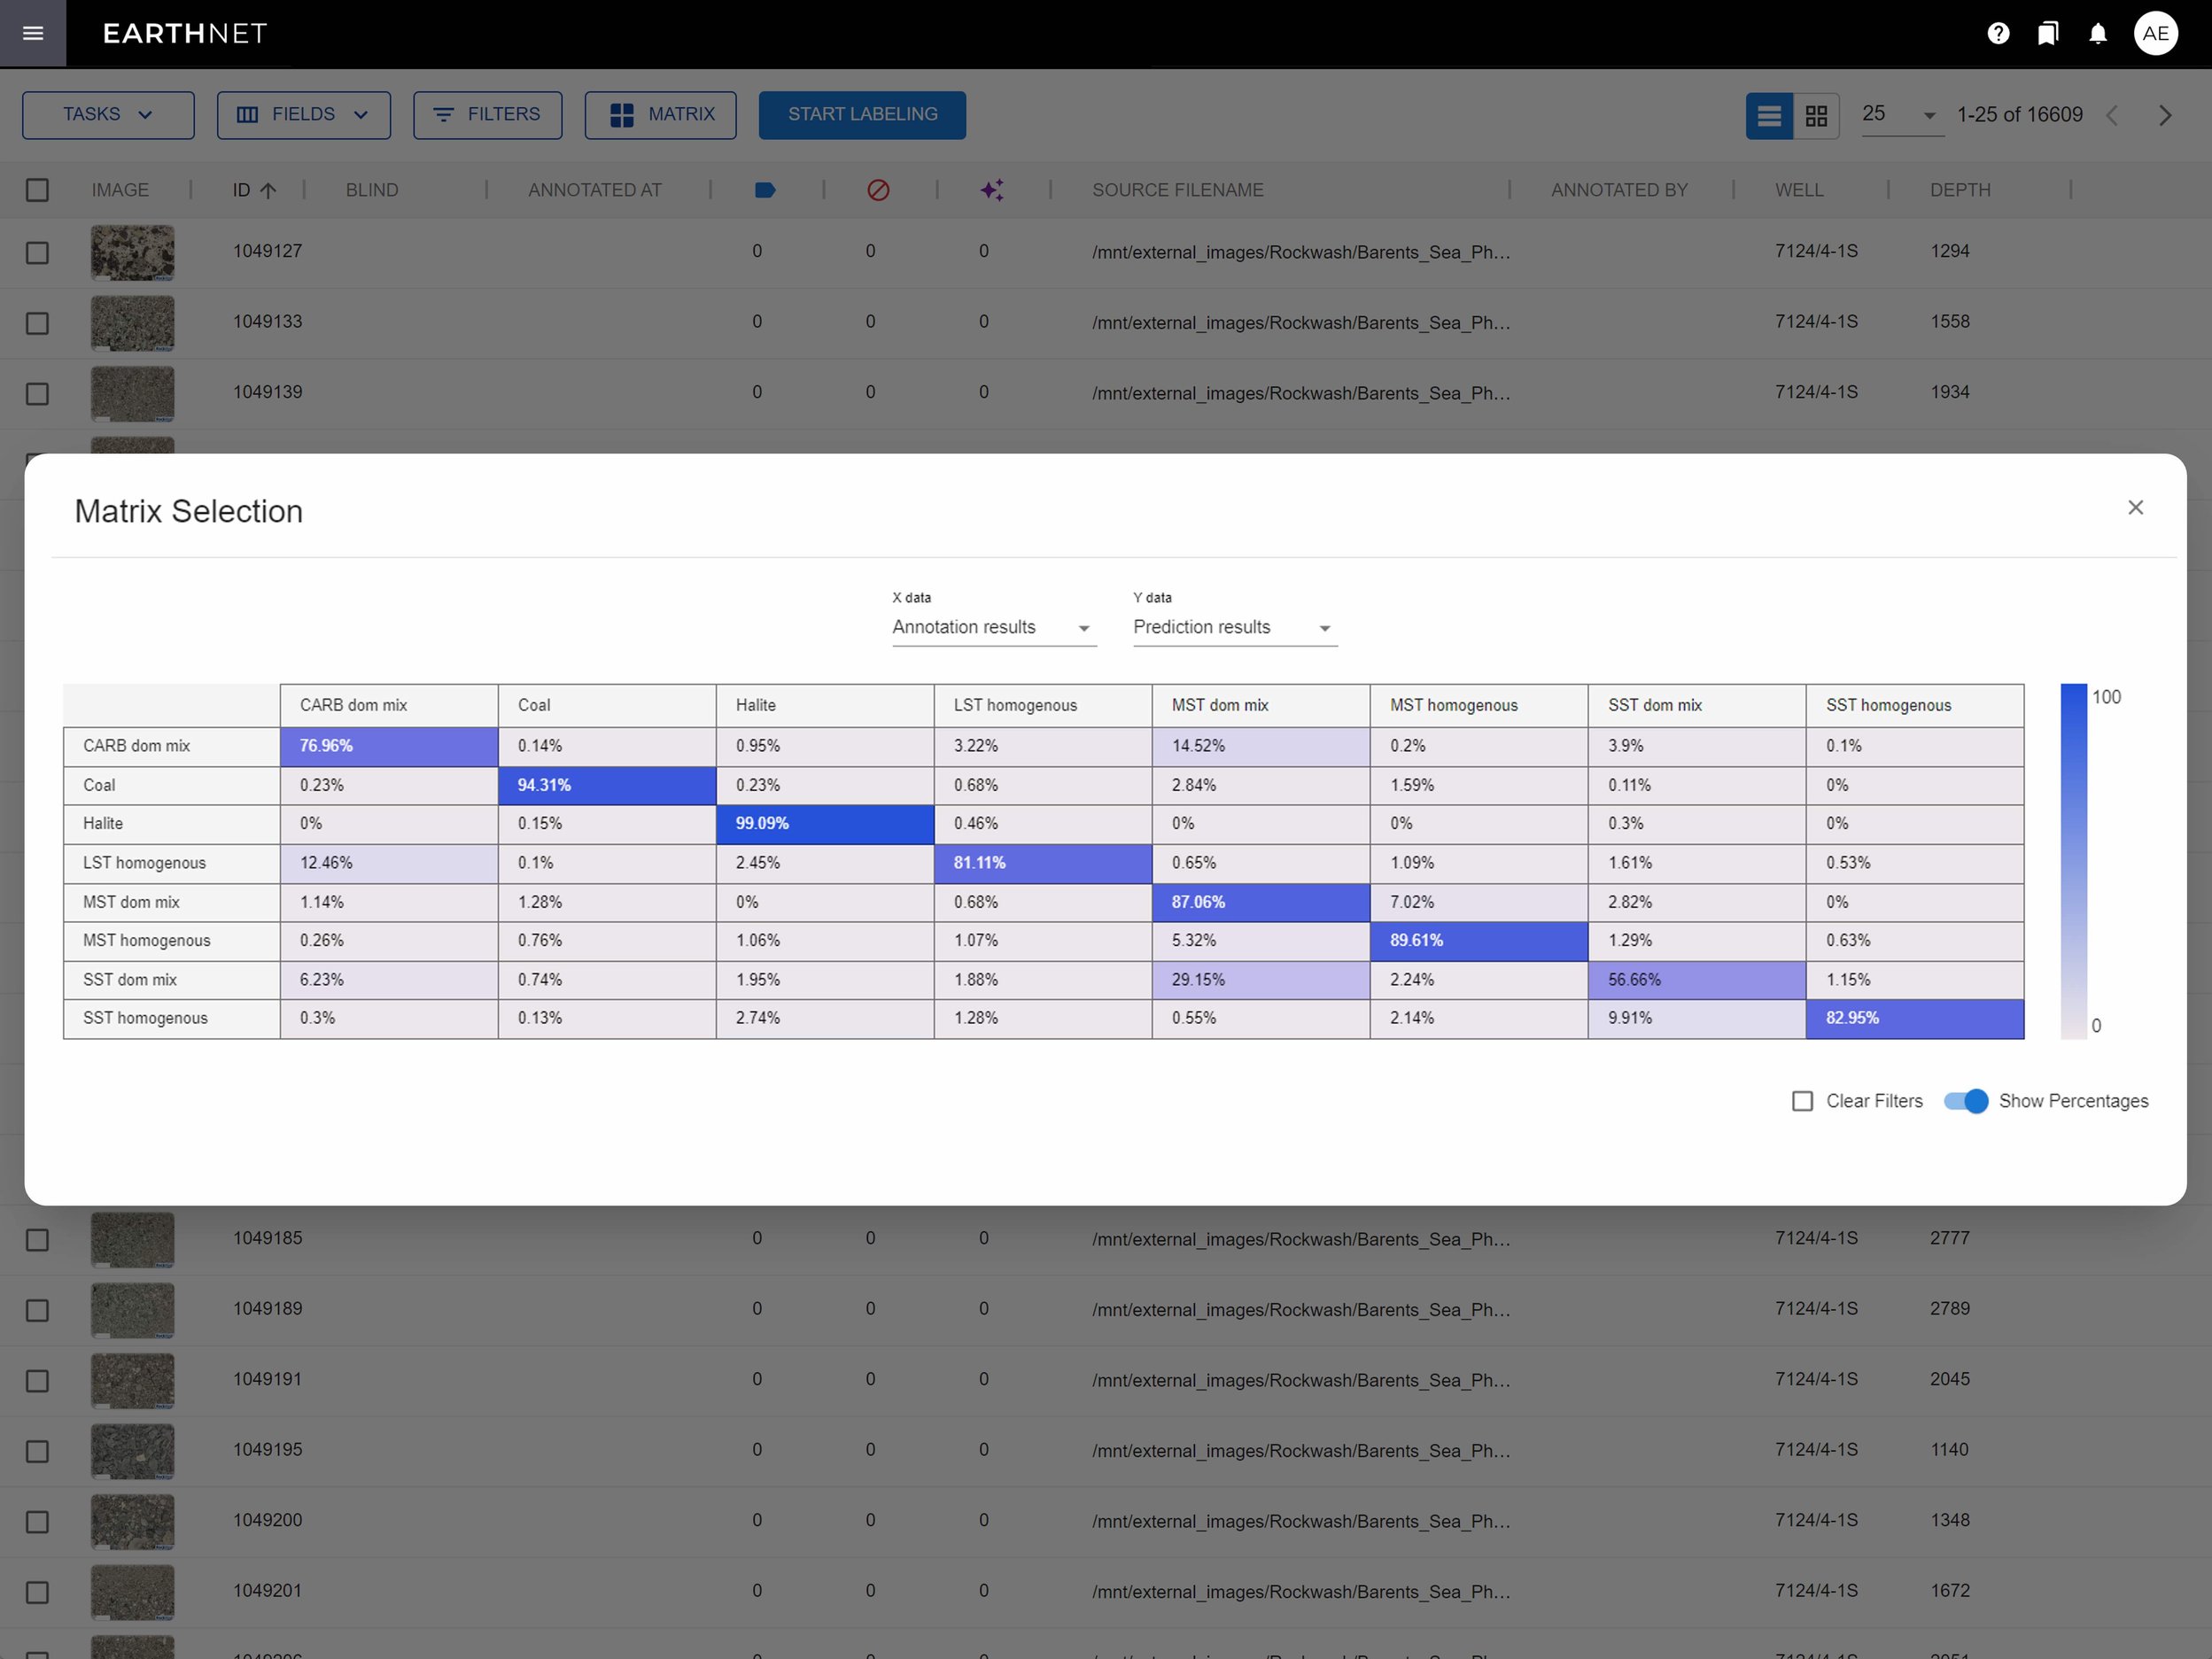Check the Clear Filters checkbox
Viewport: 2212px width, 1659px height.
pyautogui.click(x=1802, y=1101)
